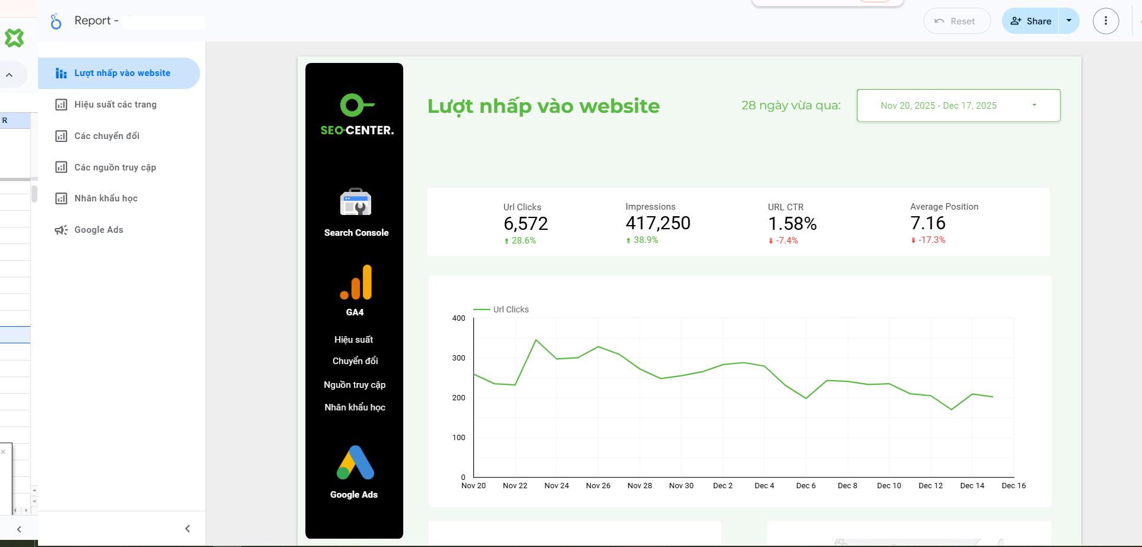Click the Looker Studio logo icon
Viewport: 1142px width, 547px height.
pyautogui.click(x=56, y=21)
